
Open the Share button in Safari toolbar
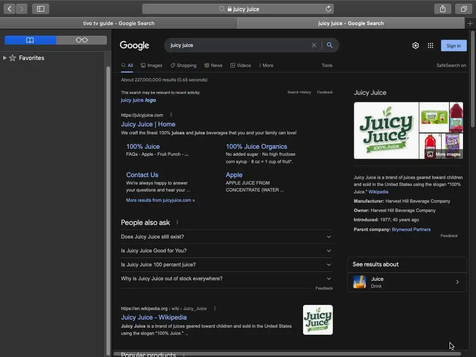[443, 9]
